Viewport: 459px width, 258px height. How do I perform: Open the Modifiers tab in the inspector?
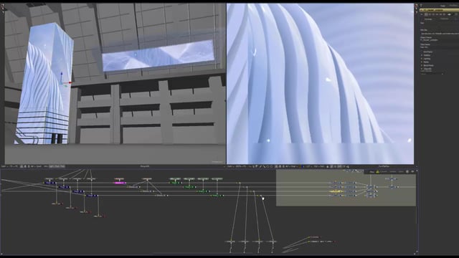point(454,5)
